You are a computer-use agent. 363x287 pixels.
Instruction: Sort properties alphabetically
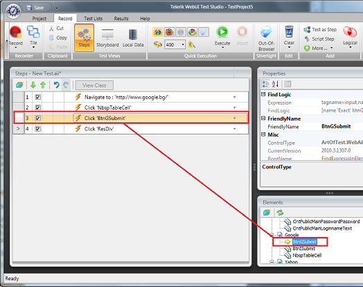[x=275, y=84]
